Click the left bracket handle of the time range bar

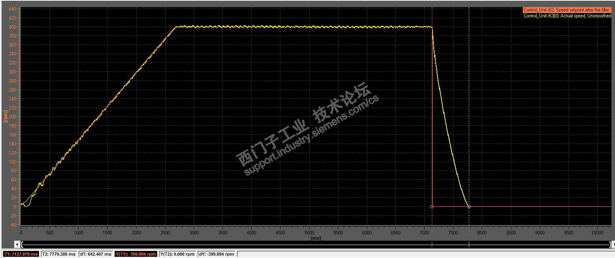tap(22, 244)
